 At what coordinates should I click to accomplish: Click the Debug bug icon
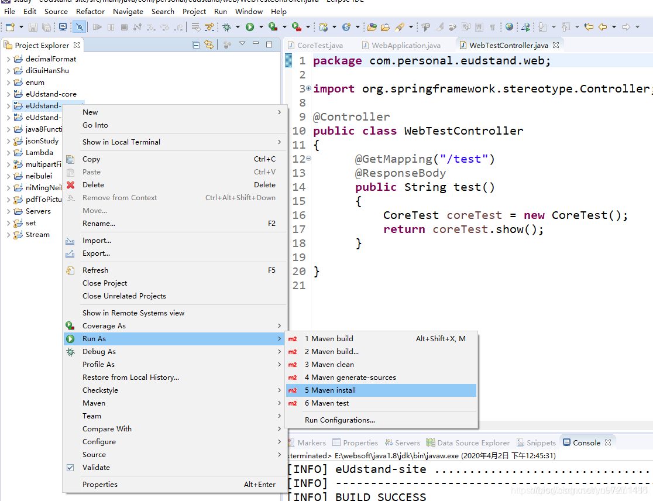click(x=226, y=27)
